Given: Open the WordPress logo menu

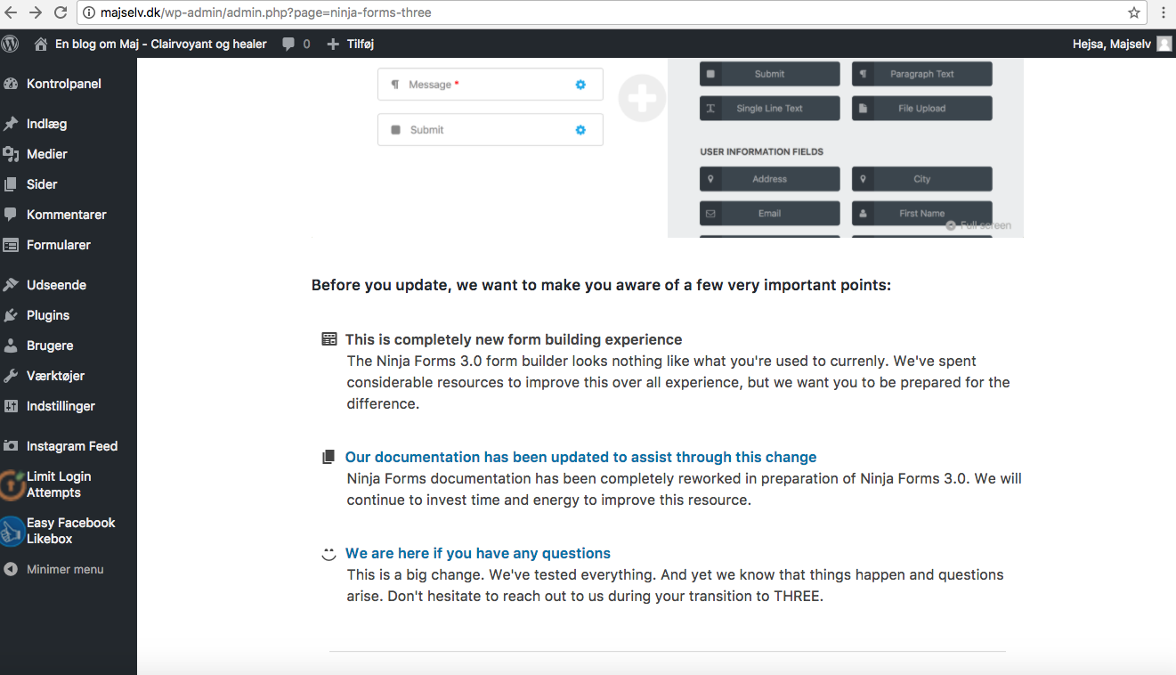Looking at the screenshot, I should tap(11, 44).
